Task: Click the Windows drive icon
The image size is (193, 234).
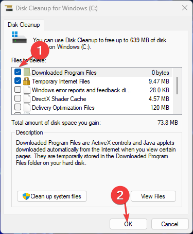Action: (x=19, y=38)
